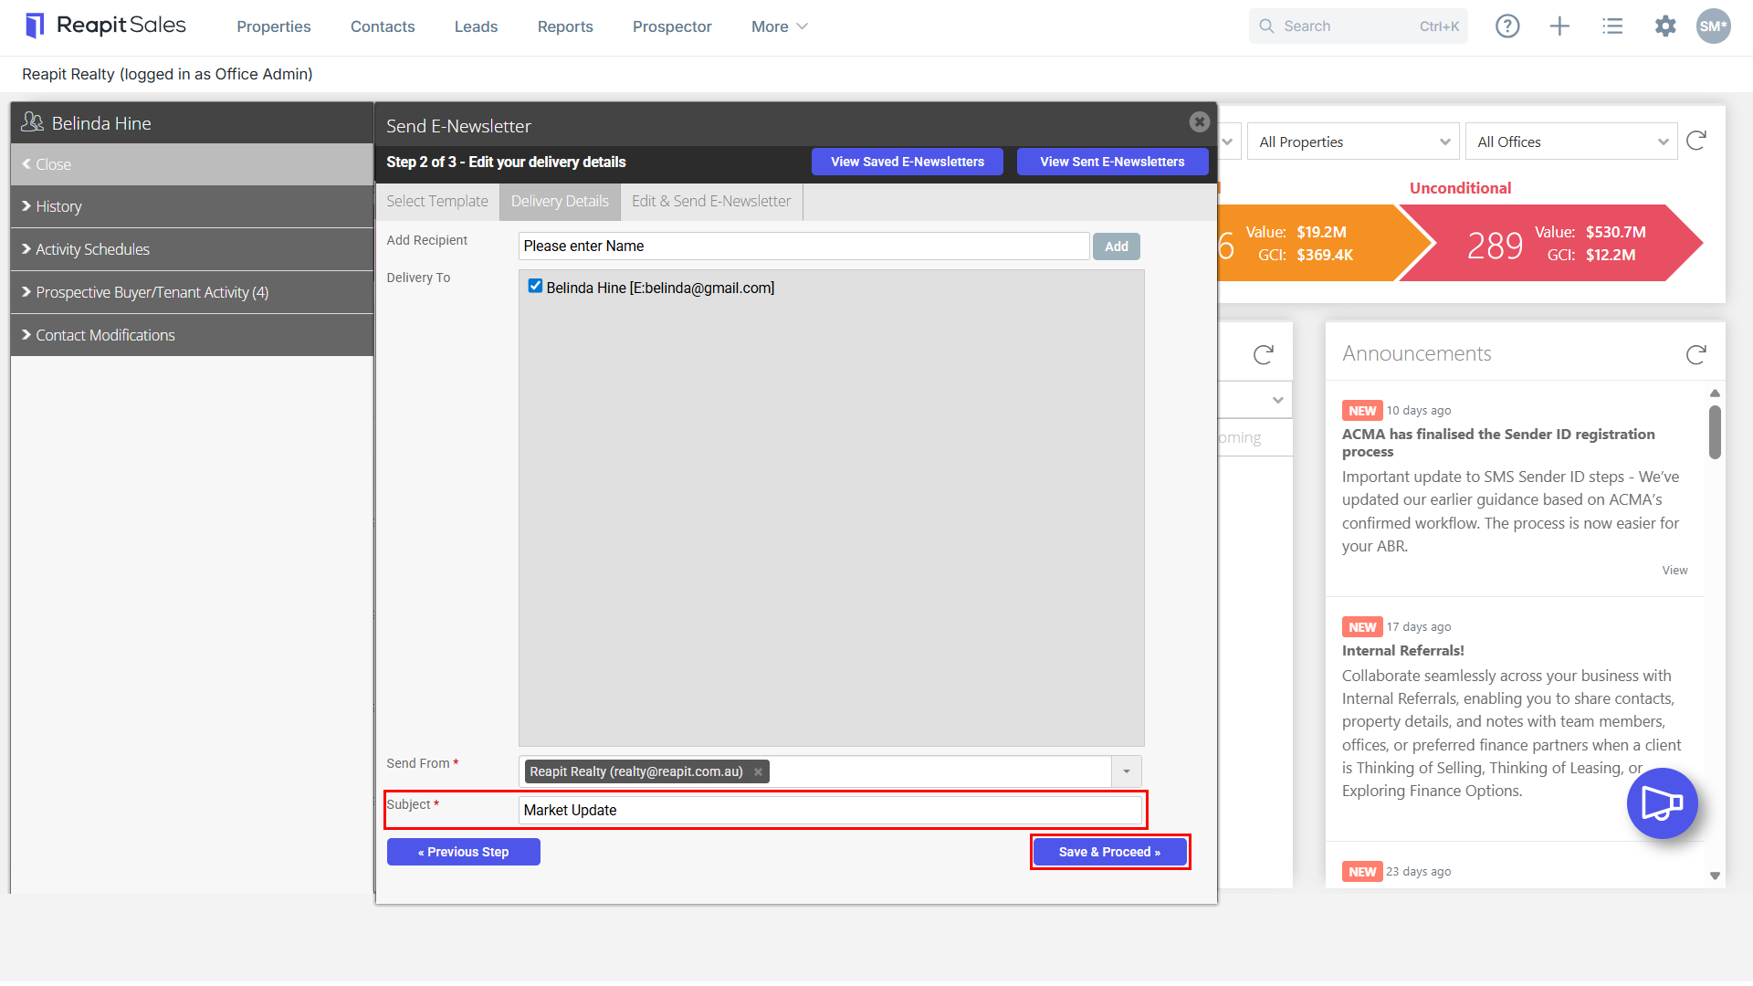
Task: Click the refresh icon beside All Offices
Action: pos(1696,141)
